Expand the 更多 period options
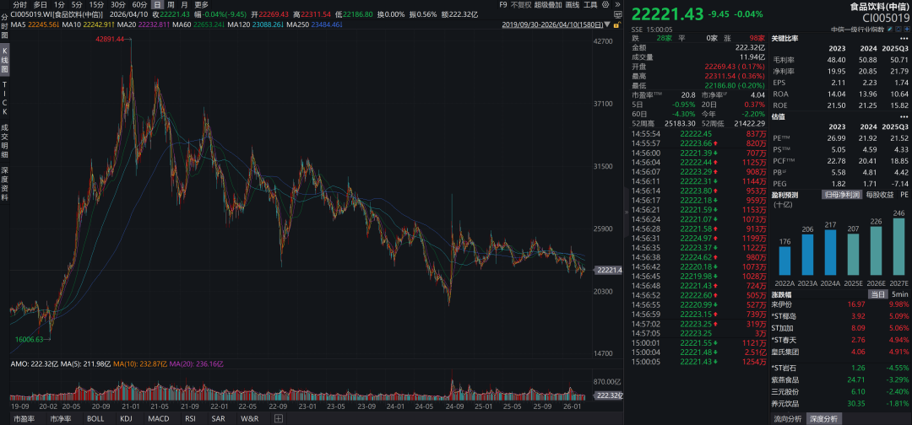The height and width of the screenshot is (425, 912). point(201,5)
